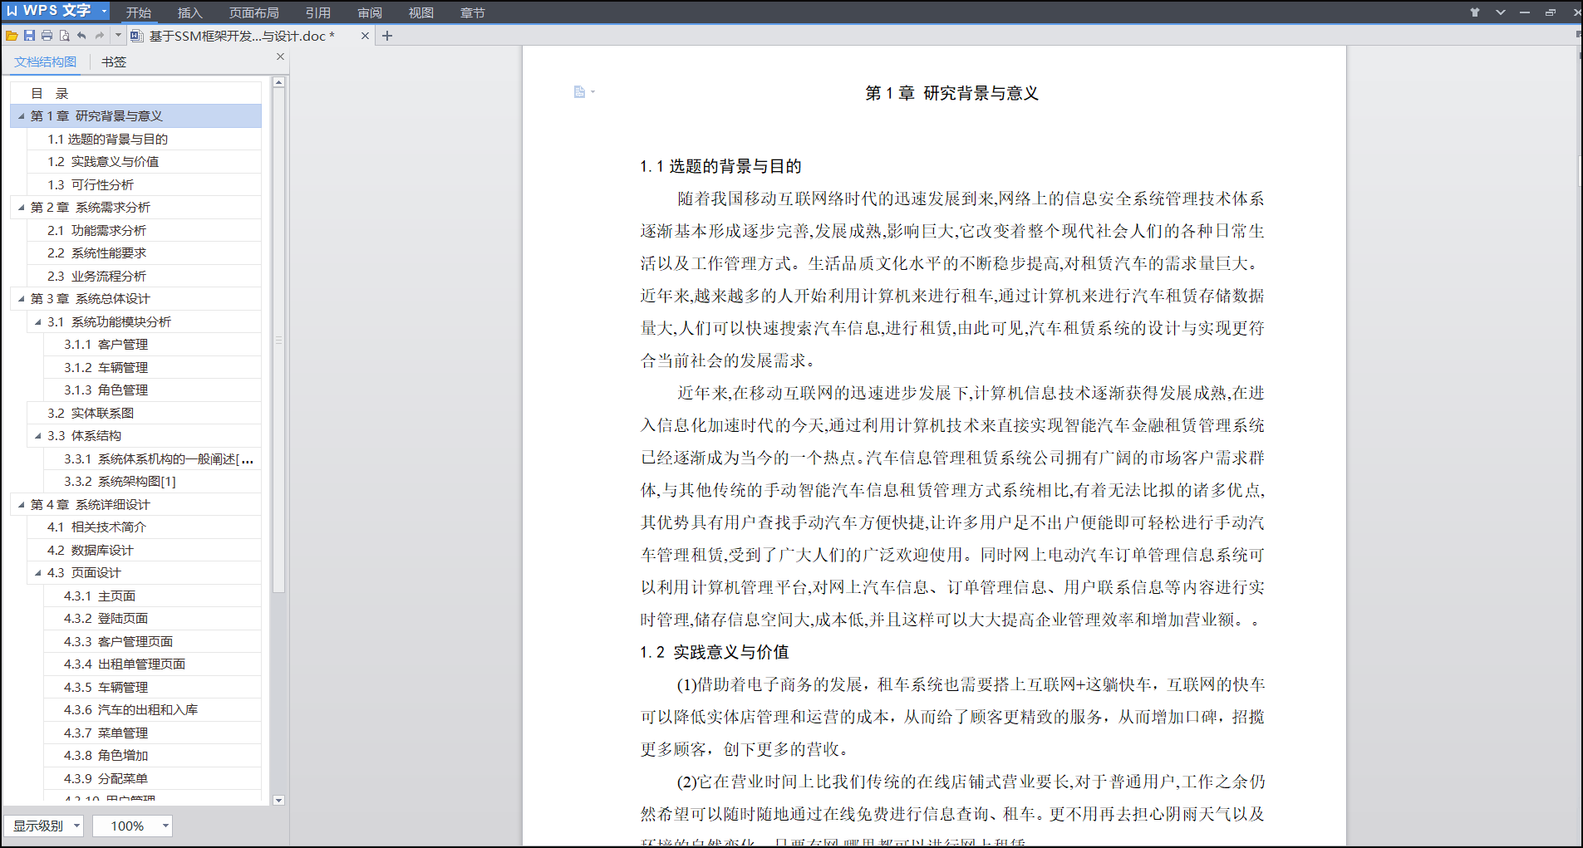Open the 显示级别 dropdown

(x=44, y=826)
